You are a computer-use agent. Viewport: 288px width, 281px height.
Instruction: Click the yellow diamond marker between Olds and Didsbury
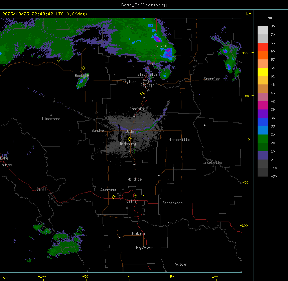pos(130,139)
